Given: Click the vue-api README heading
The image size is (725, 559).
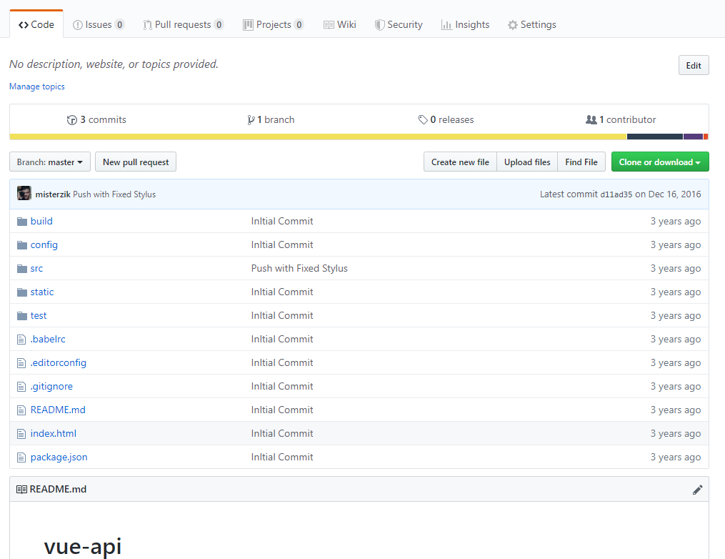Looking at the screenshot, I should pos(83,546).
